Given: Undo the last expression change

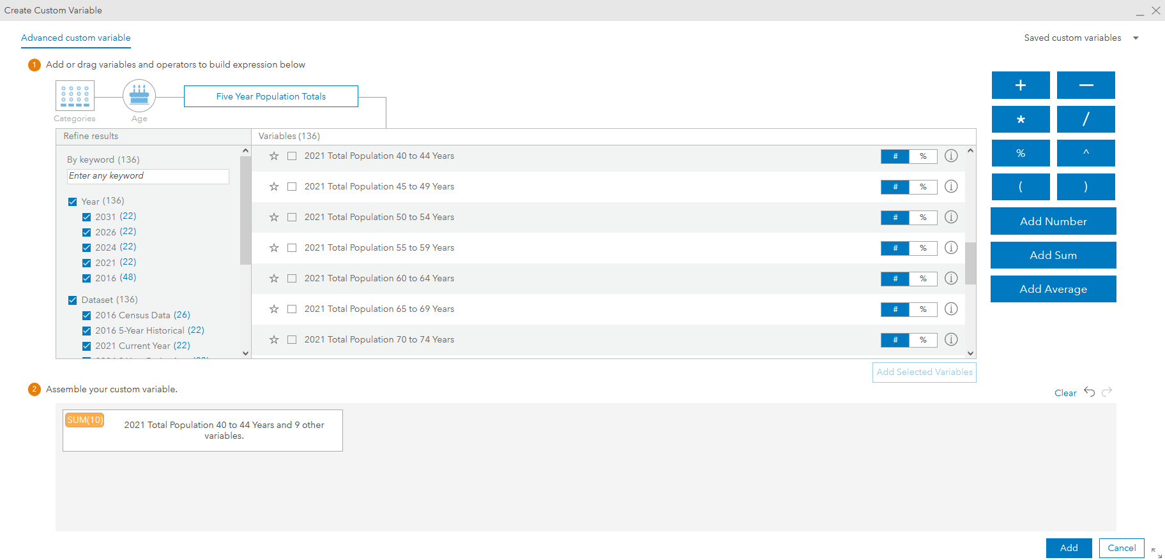Looking at the screenshot, I should point(1090,392).
